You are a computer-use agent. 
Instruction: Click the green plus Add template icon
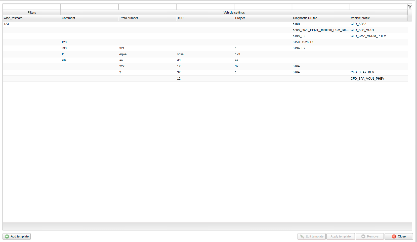click(7, 236)
